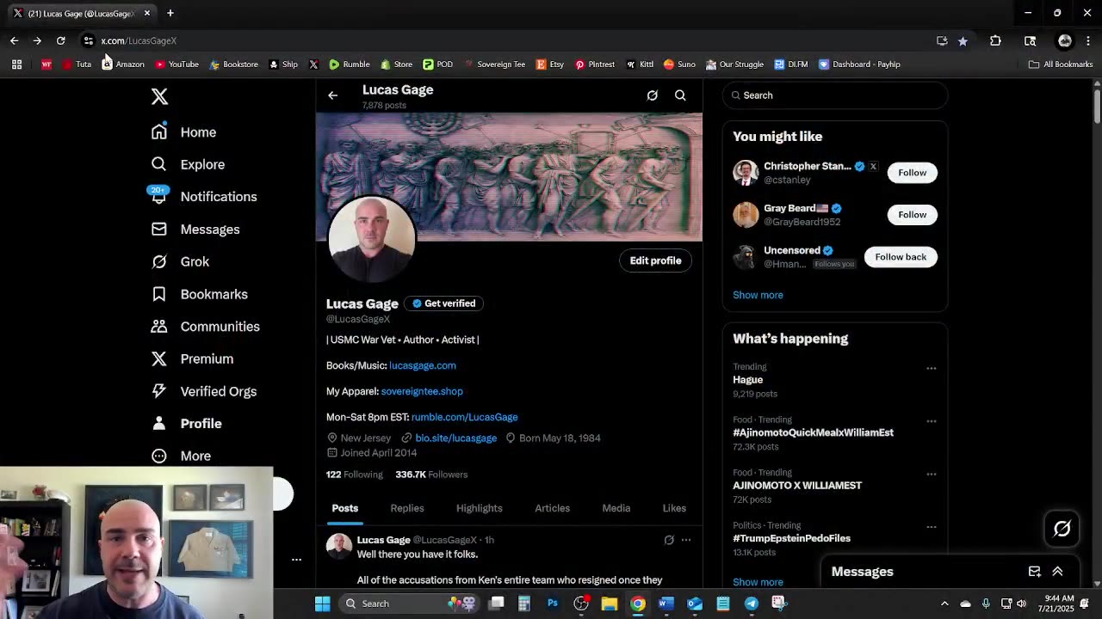This screenshot has width=1102, height=619.
Task: Open the sovereigntee.shop link
Action: coord(422,391)
